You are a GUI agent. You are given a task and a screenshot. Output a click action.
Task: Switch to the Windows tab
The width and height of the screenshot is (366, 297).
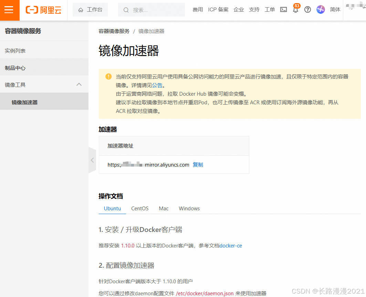point(189,208)
